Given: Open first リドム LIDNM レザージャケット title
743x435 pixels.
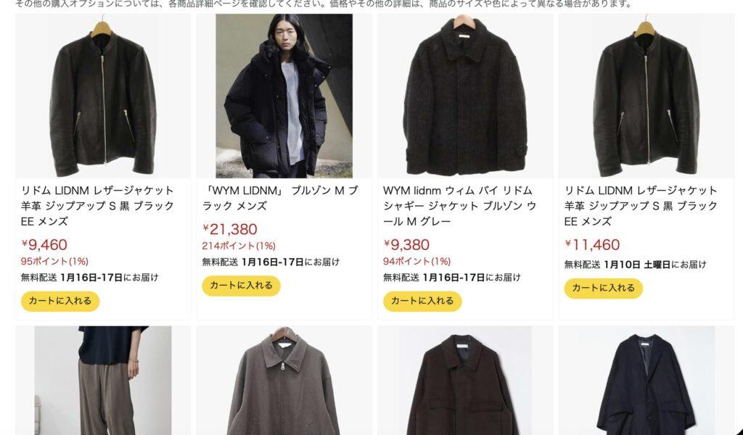Looking at the screenshot, I should [x=98, y=206].
